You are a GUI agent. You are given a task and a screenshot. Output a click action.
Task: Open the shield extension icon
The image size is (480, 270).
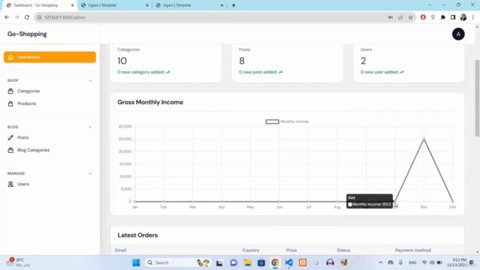[433, 17]
